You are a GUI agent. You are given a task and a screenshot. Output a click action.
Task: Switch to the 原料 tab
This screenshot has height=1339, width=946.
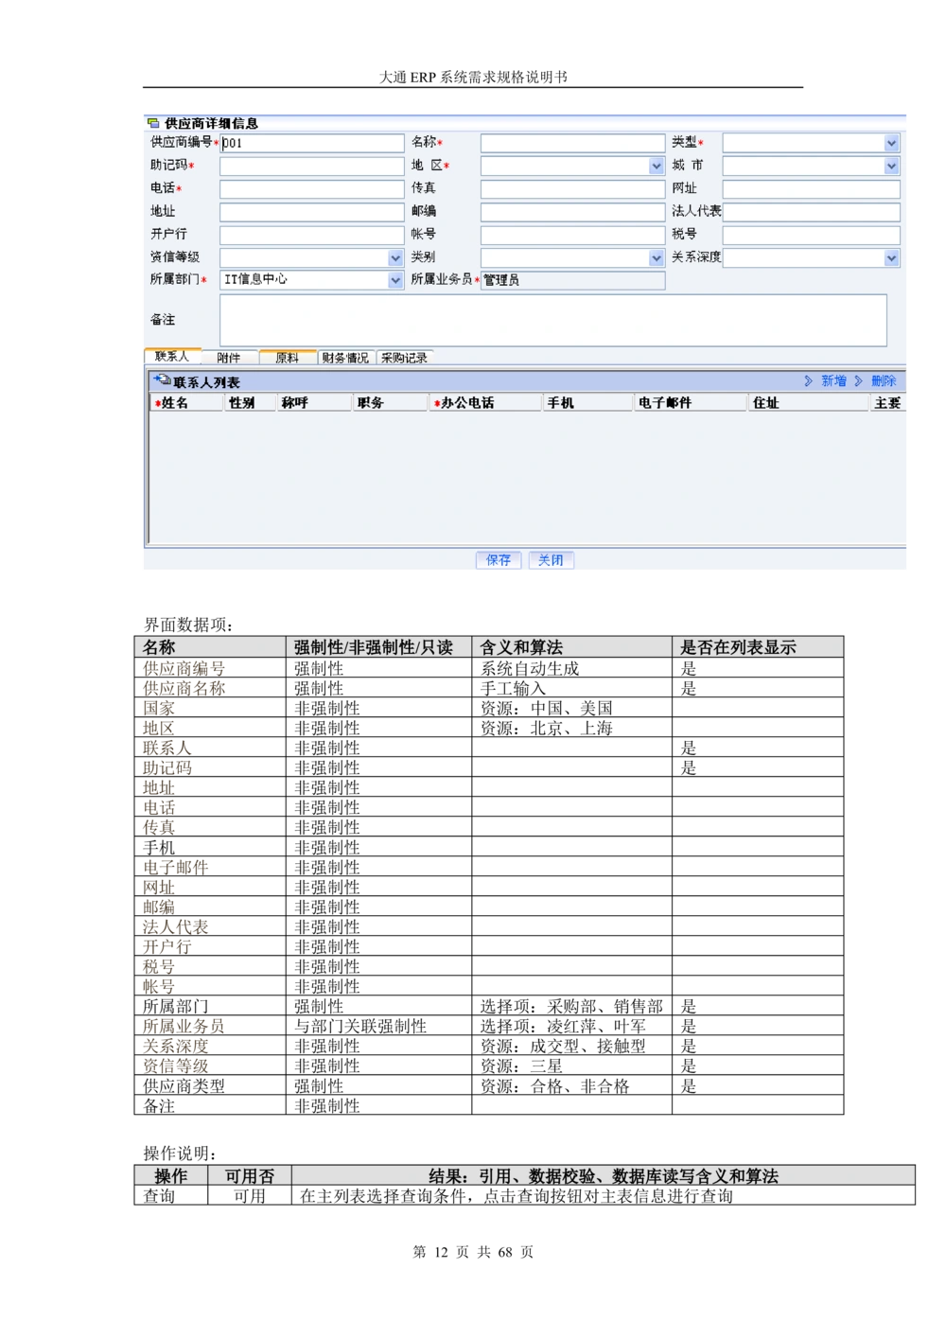288,358
